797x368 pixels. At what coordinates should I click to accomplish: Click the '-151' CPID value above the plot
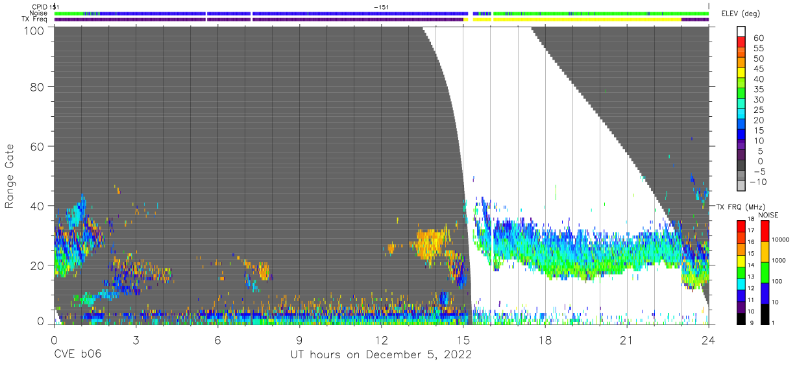coord(382,6)
